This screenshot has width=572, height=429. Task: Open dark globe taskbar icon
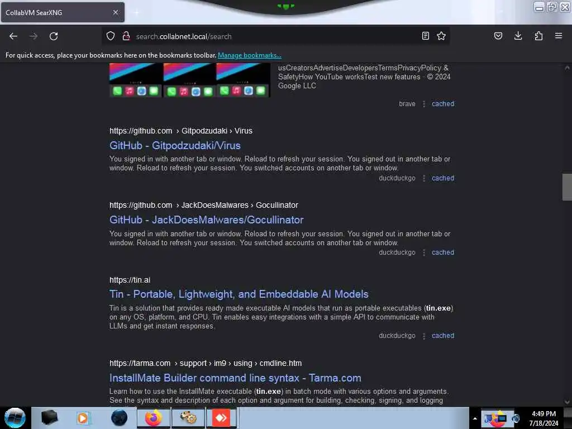click(119, 418)
